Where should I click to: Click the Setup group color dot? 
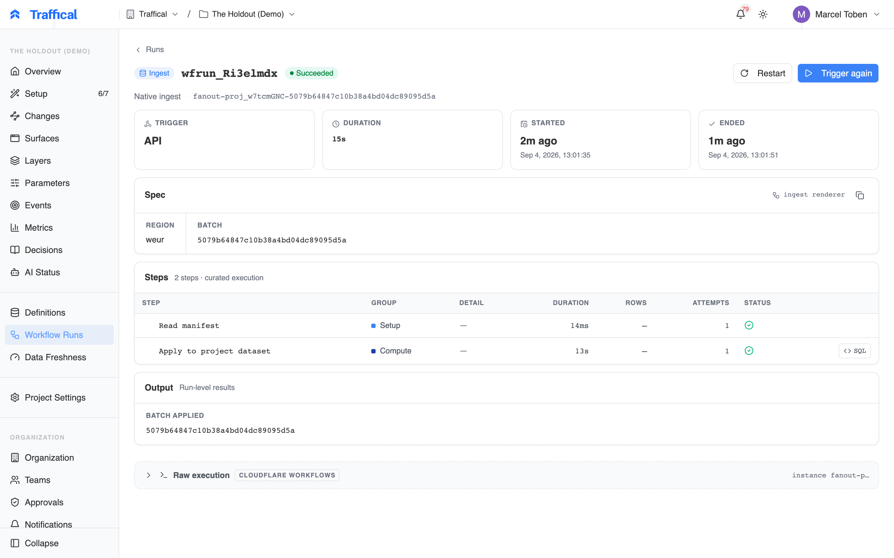point(373,325)
